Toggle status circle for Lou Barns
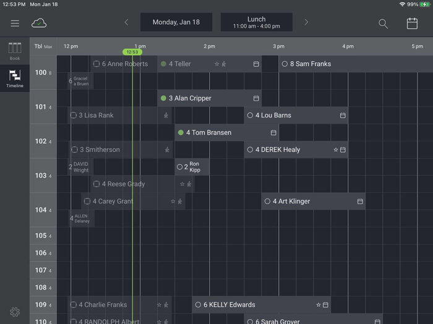The height and width of the screenshot is (324, 433). [250, 115]
